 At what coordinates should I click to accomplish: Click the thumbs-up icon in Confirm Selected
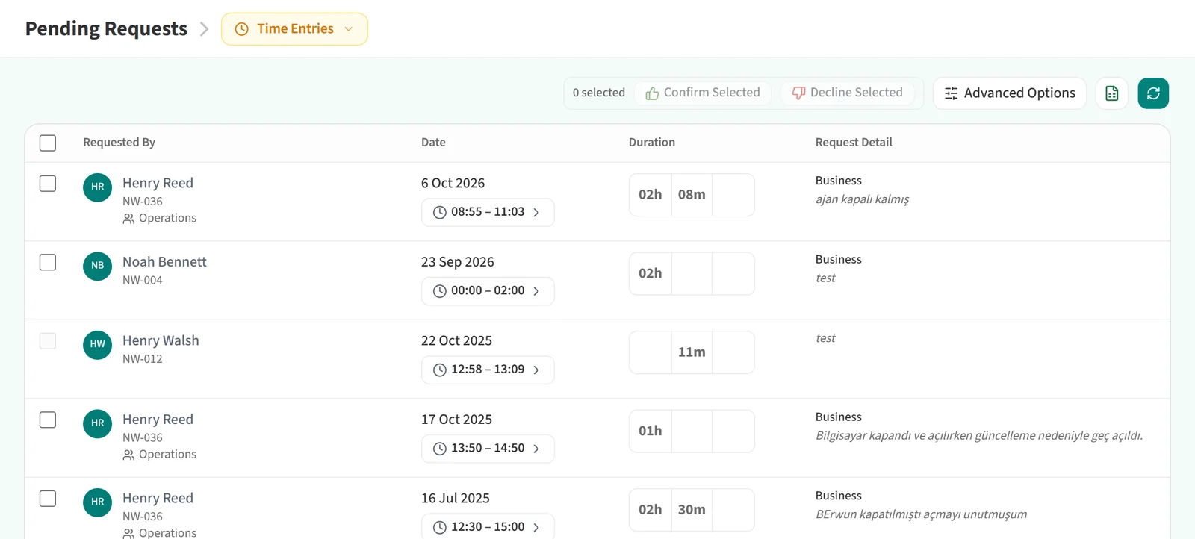[x=652, y=93]
